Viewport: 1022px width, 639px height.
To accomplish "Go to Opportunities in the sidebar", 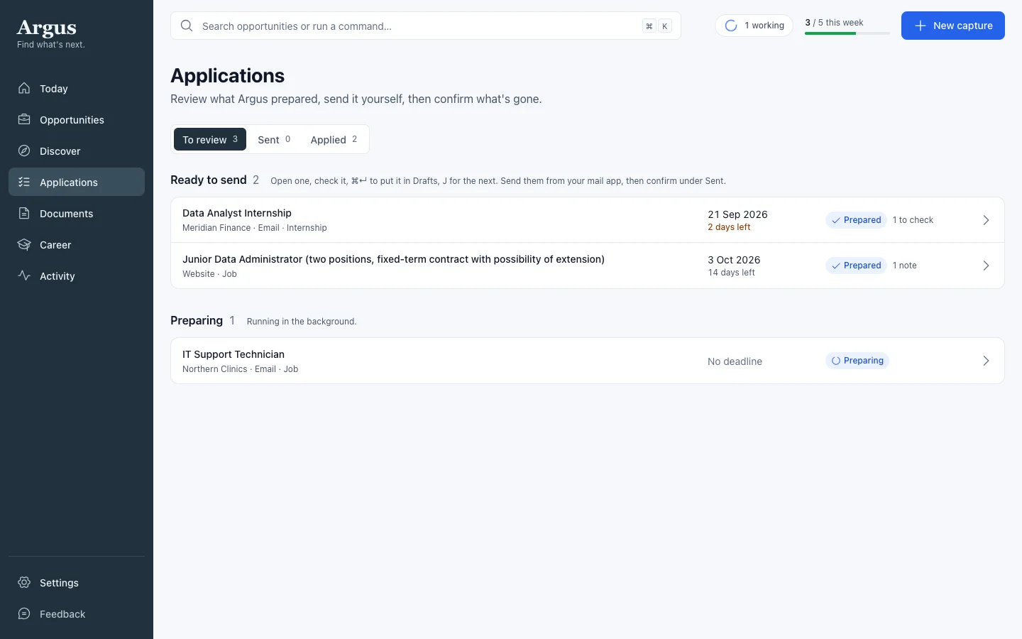I will tap(77, 119).
